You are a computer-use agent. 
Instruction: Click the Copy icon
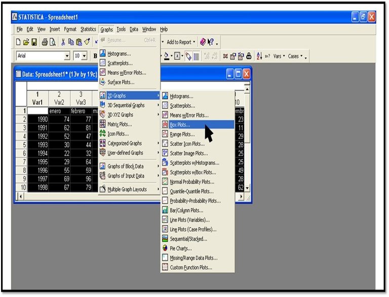click(71, 42)
